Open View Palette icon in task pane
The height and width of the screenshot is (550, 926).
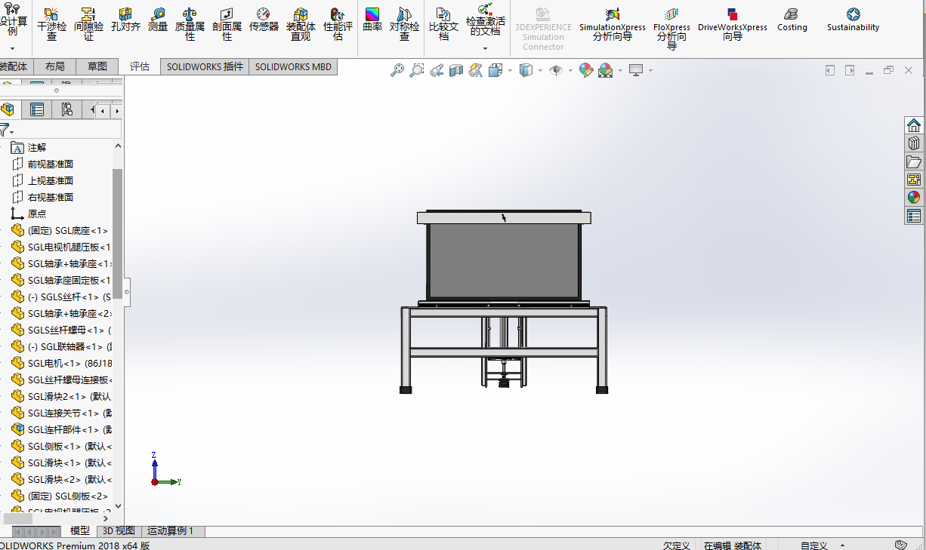click(x=914, y=180)
